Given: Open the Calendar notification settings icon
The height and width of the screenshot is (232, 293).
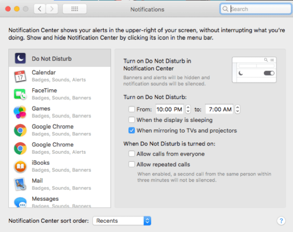Looking at the screenshot, I should [20, 76].
